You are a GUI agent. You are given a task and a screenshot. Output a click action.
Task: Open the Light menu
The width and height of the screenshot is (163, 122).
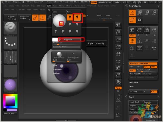(x=49, y=6)
